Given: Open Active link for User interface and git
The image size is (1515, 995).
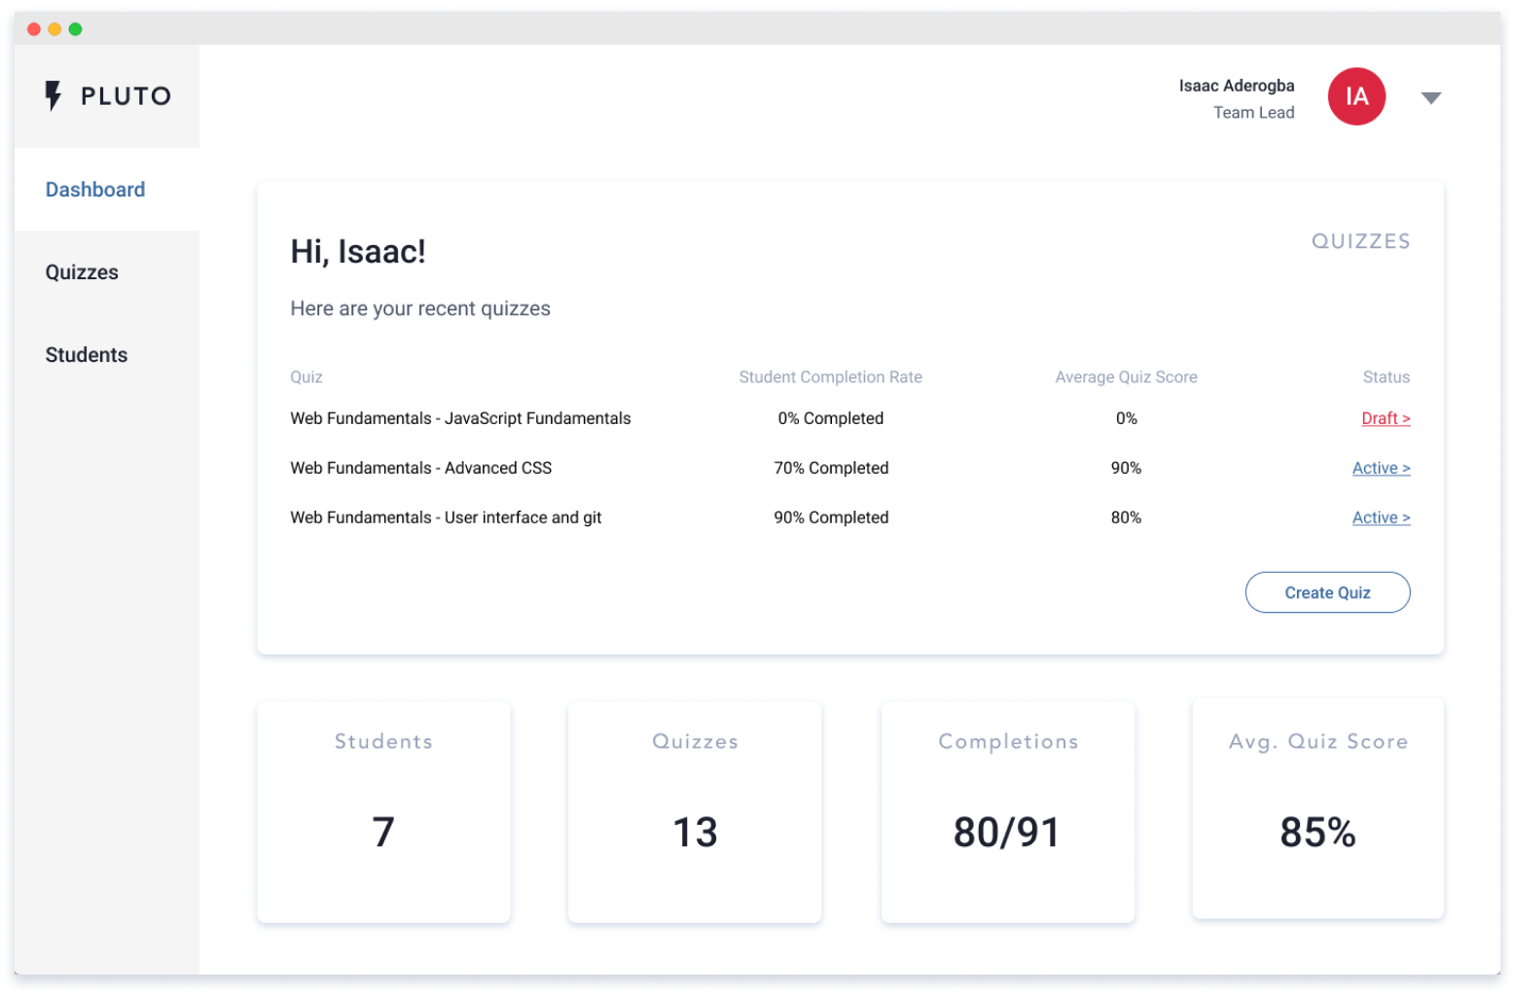Looking at the screenshot, I should [x=1381, y=517].
